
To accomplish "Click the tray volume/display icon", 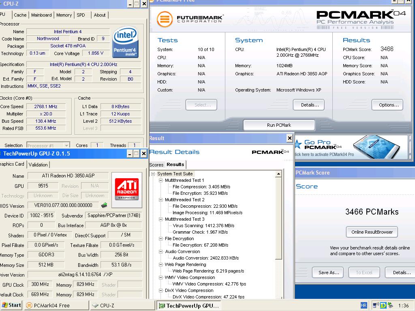I will point(376,305).
